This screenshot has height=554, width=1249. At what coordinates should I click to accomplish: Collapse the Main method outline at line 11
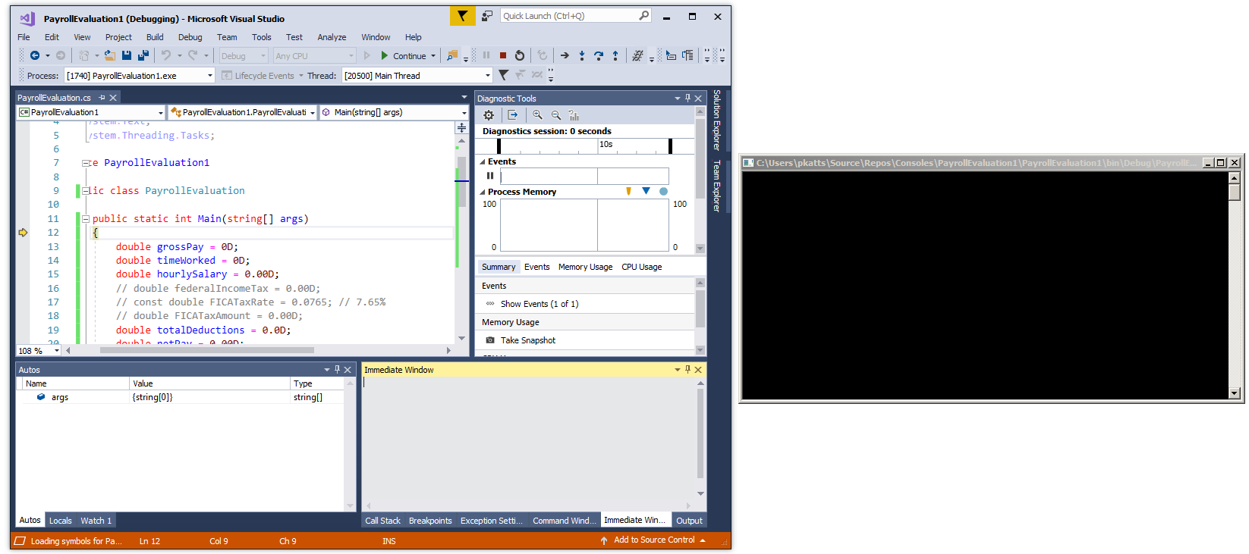click(86, 218)
